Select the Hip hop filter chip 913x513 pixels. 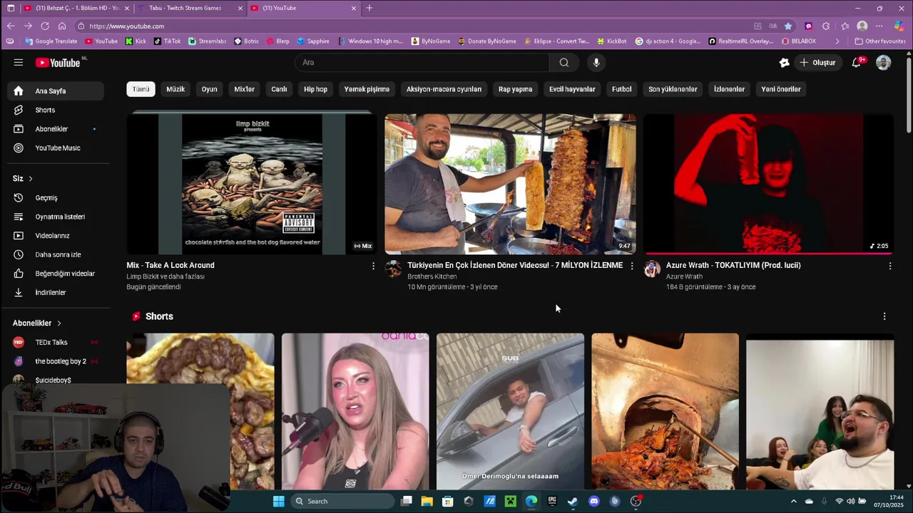[x=315, y=89]
